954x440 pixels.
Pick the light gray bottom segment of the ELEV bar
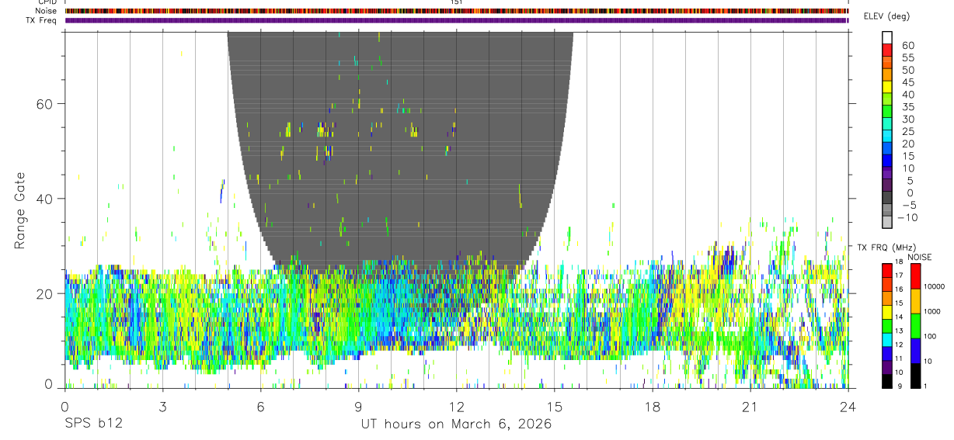point(887,223)
